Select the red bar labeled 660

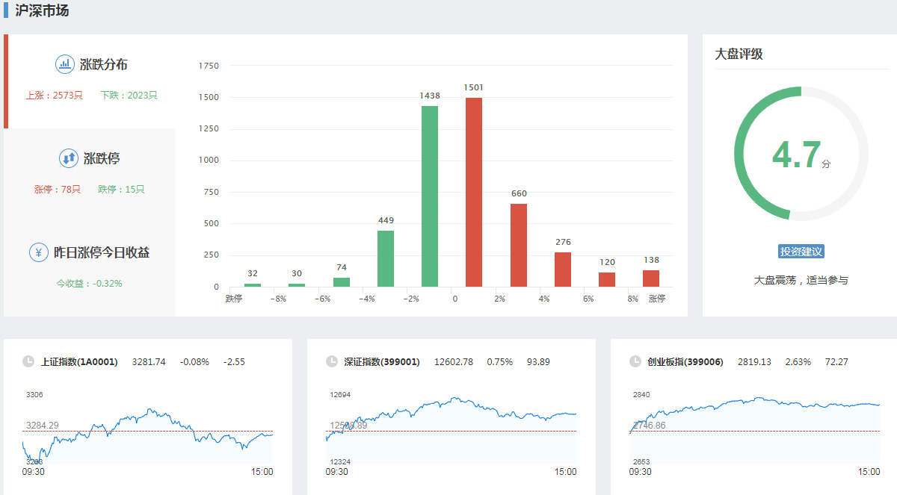[519, 245]
